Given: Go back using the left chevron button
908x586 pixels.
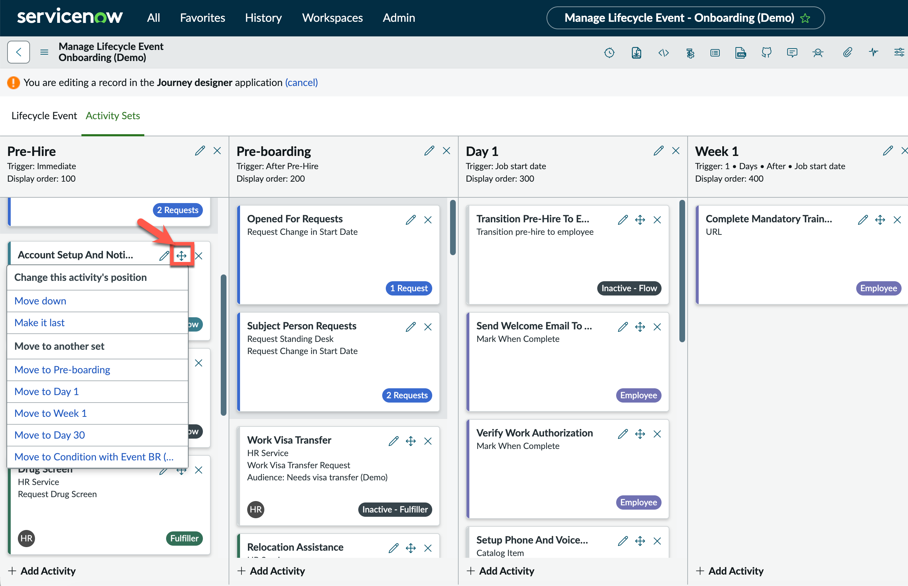Looking at the screenshot, I should (18, 52).
